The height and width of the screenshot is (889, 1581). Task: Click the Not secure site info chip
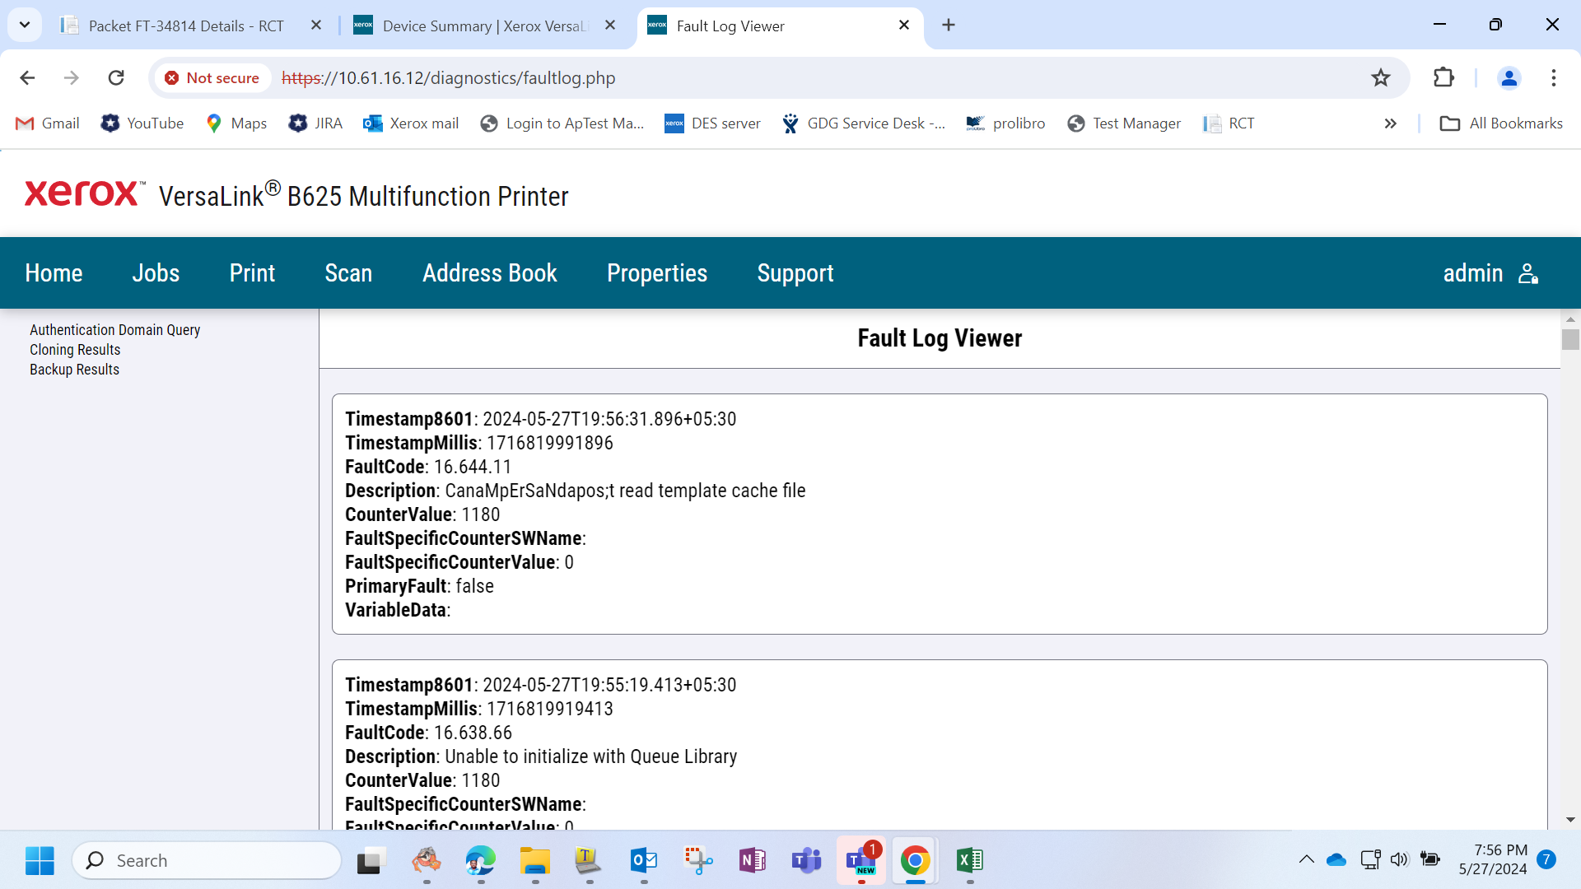click(x=212, y=77)
